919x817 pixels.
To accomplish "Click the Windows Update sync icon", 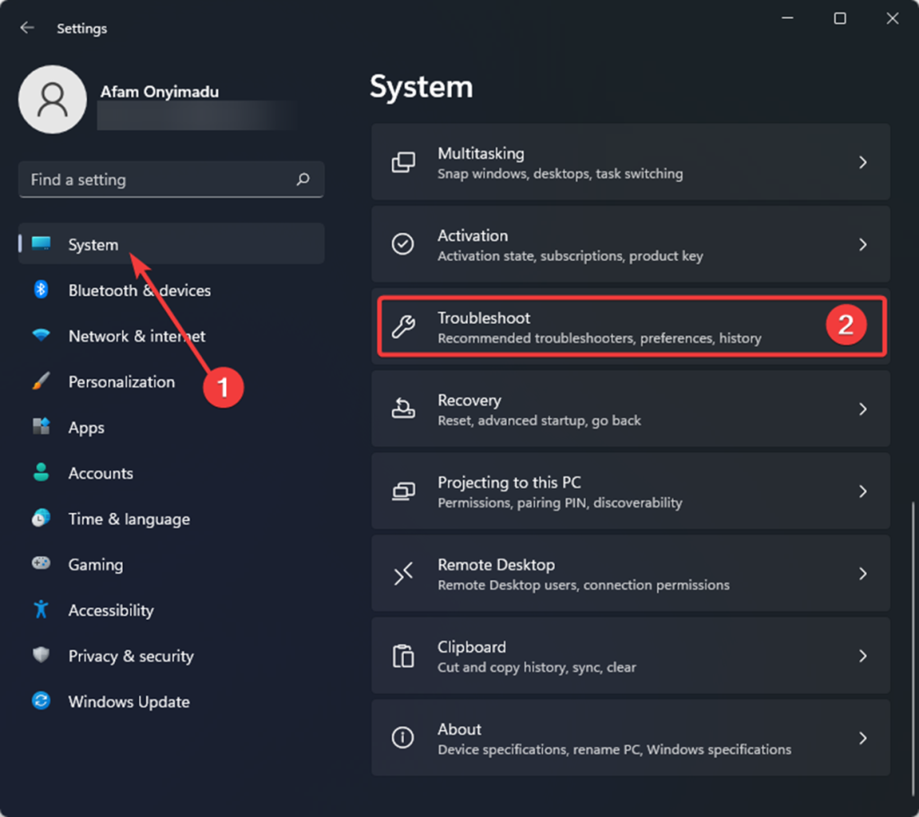I will (x=41, y=700).
